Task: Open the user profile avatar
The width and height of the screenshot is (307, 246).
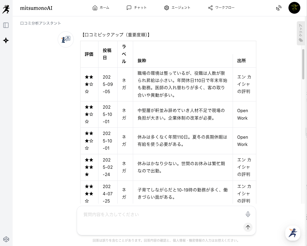Action: coord(294,8)
